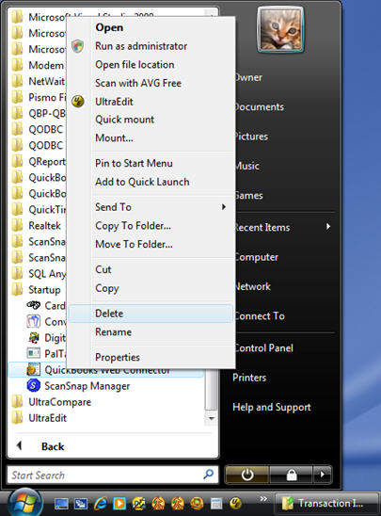Image resolution: width=381 pixels, height=516 pixels.
Task: Open the QReport program folder
Action: 39,161
